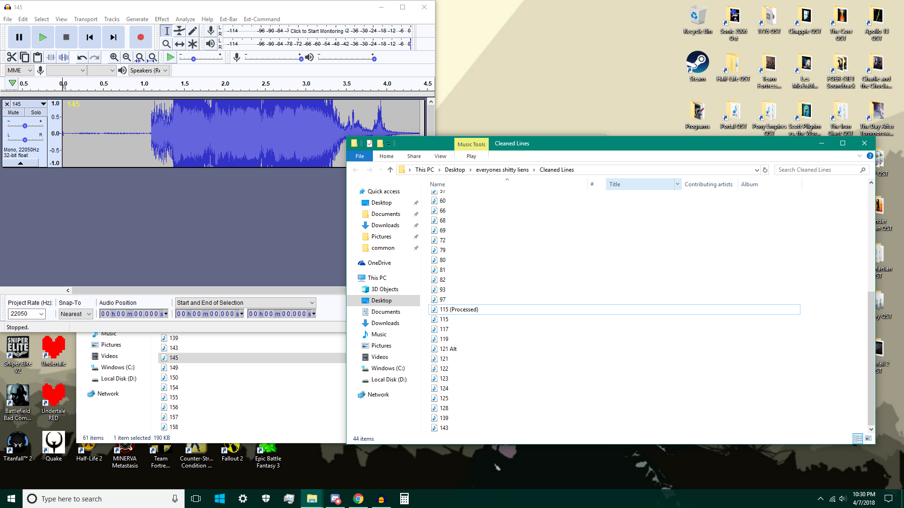Adjust the track gain slider
This screenshot has width=904, height=508.
click(24, 126)
